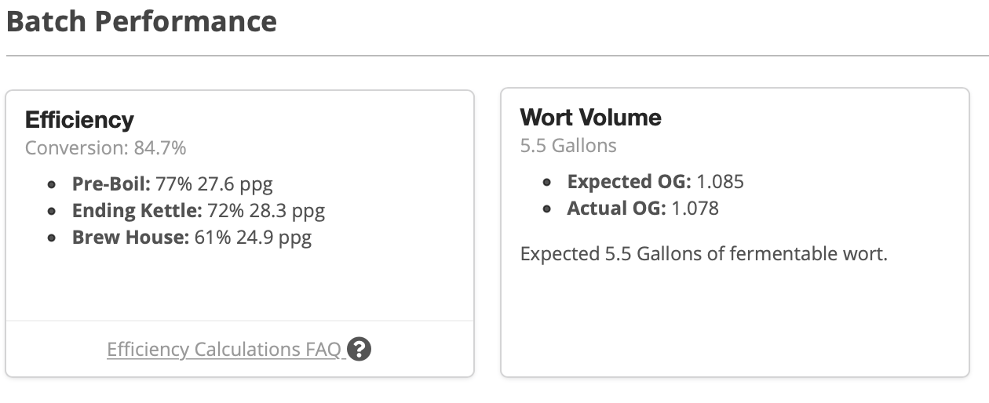Select the Actual OG label
This screenshot has height=403, width=989.
click(617, 209)
